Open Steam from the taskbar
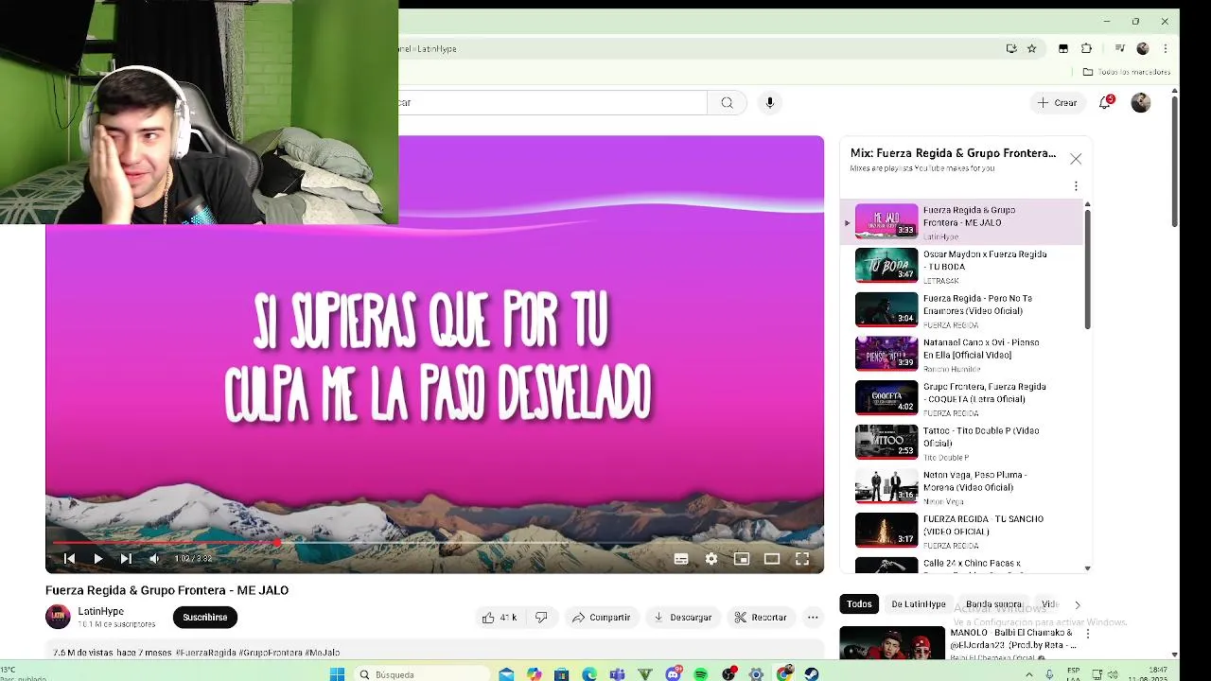The height and width of the screenshot is (681, 1211). pyautogui.click(x=811, y=673)
